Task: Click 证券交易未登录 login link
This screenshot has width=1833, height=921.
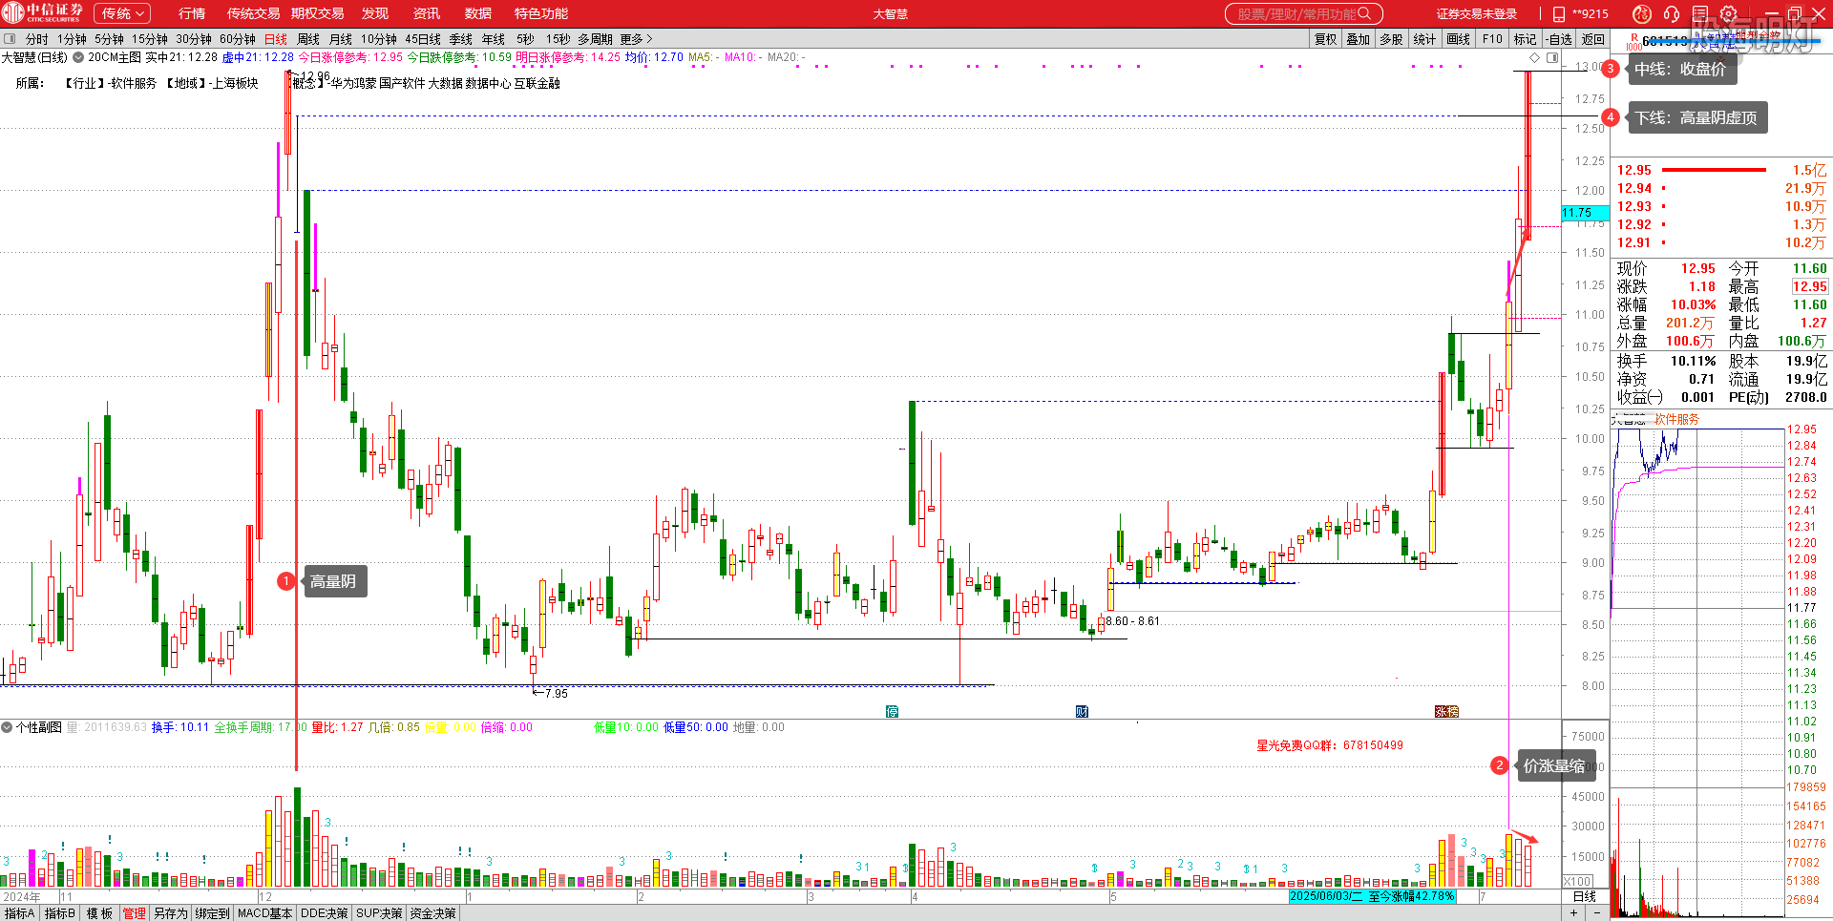Action: pos(1476,13)
